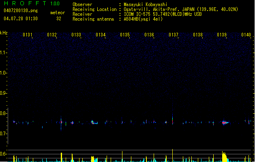Click the 0135 time marker
Image resolution: width=255 pixels, height=162 pixels.
pos(125,35)
